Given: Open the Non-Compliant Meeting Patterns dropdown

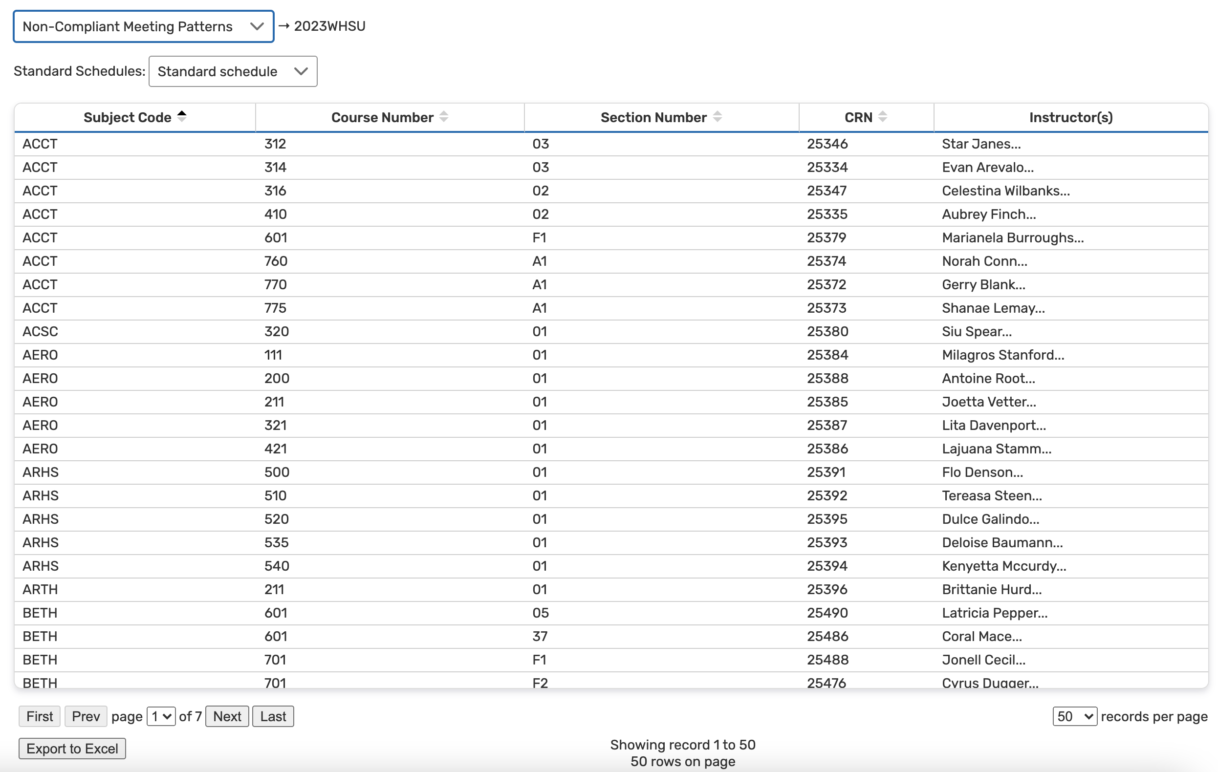Looking at the screenshot, I should [x=143, y=26].
